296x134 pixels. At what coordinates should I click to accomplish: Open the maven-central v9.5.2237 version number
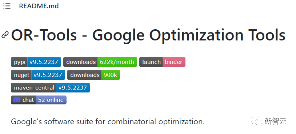tap(73, 87)
